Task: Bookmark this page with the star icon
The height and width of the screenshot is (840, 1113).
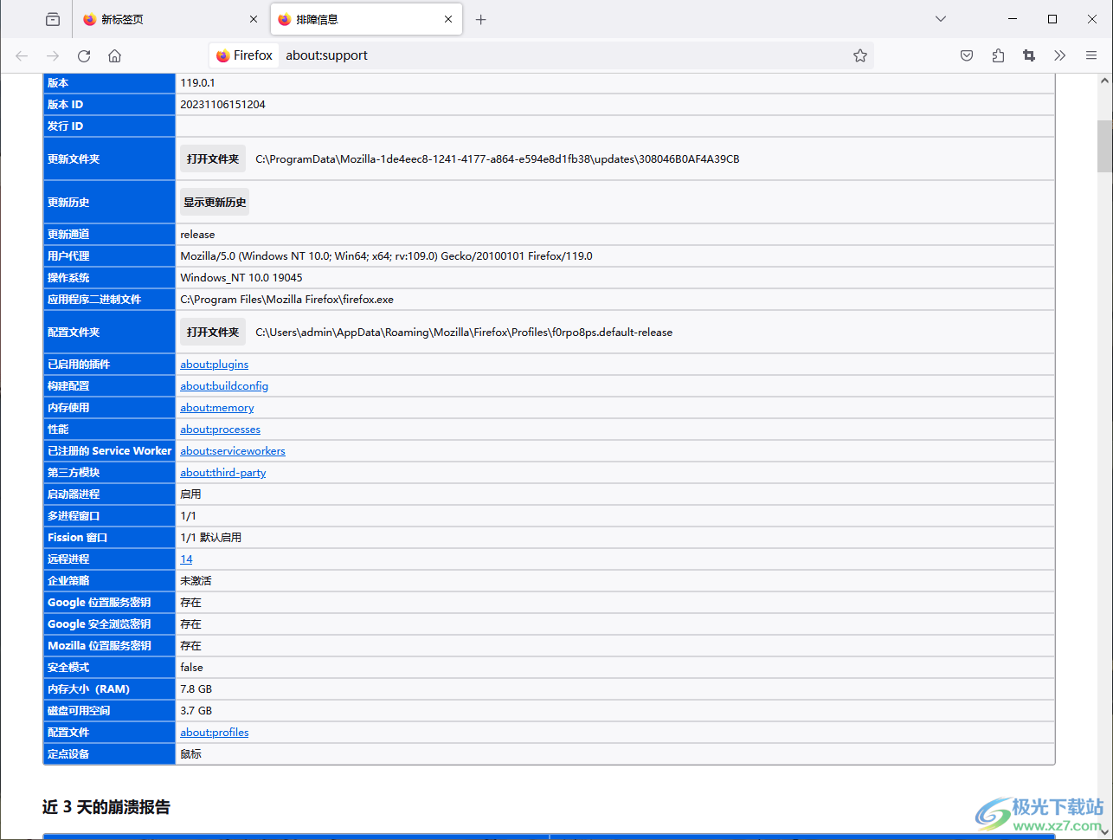Action: point(860,55)
